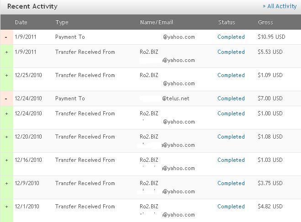Screen dimensions: 301x222
Task: Click plus icon for 12/24/2010 transfer row
Action: [x=6, y=114]
